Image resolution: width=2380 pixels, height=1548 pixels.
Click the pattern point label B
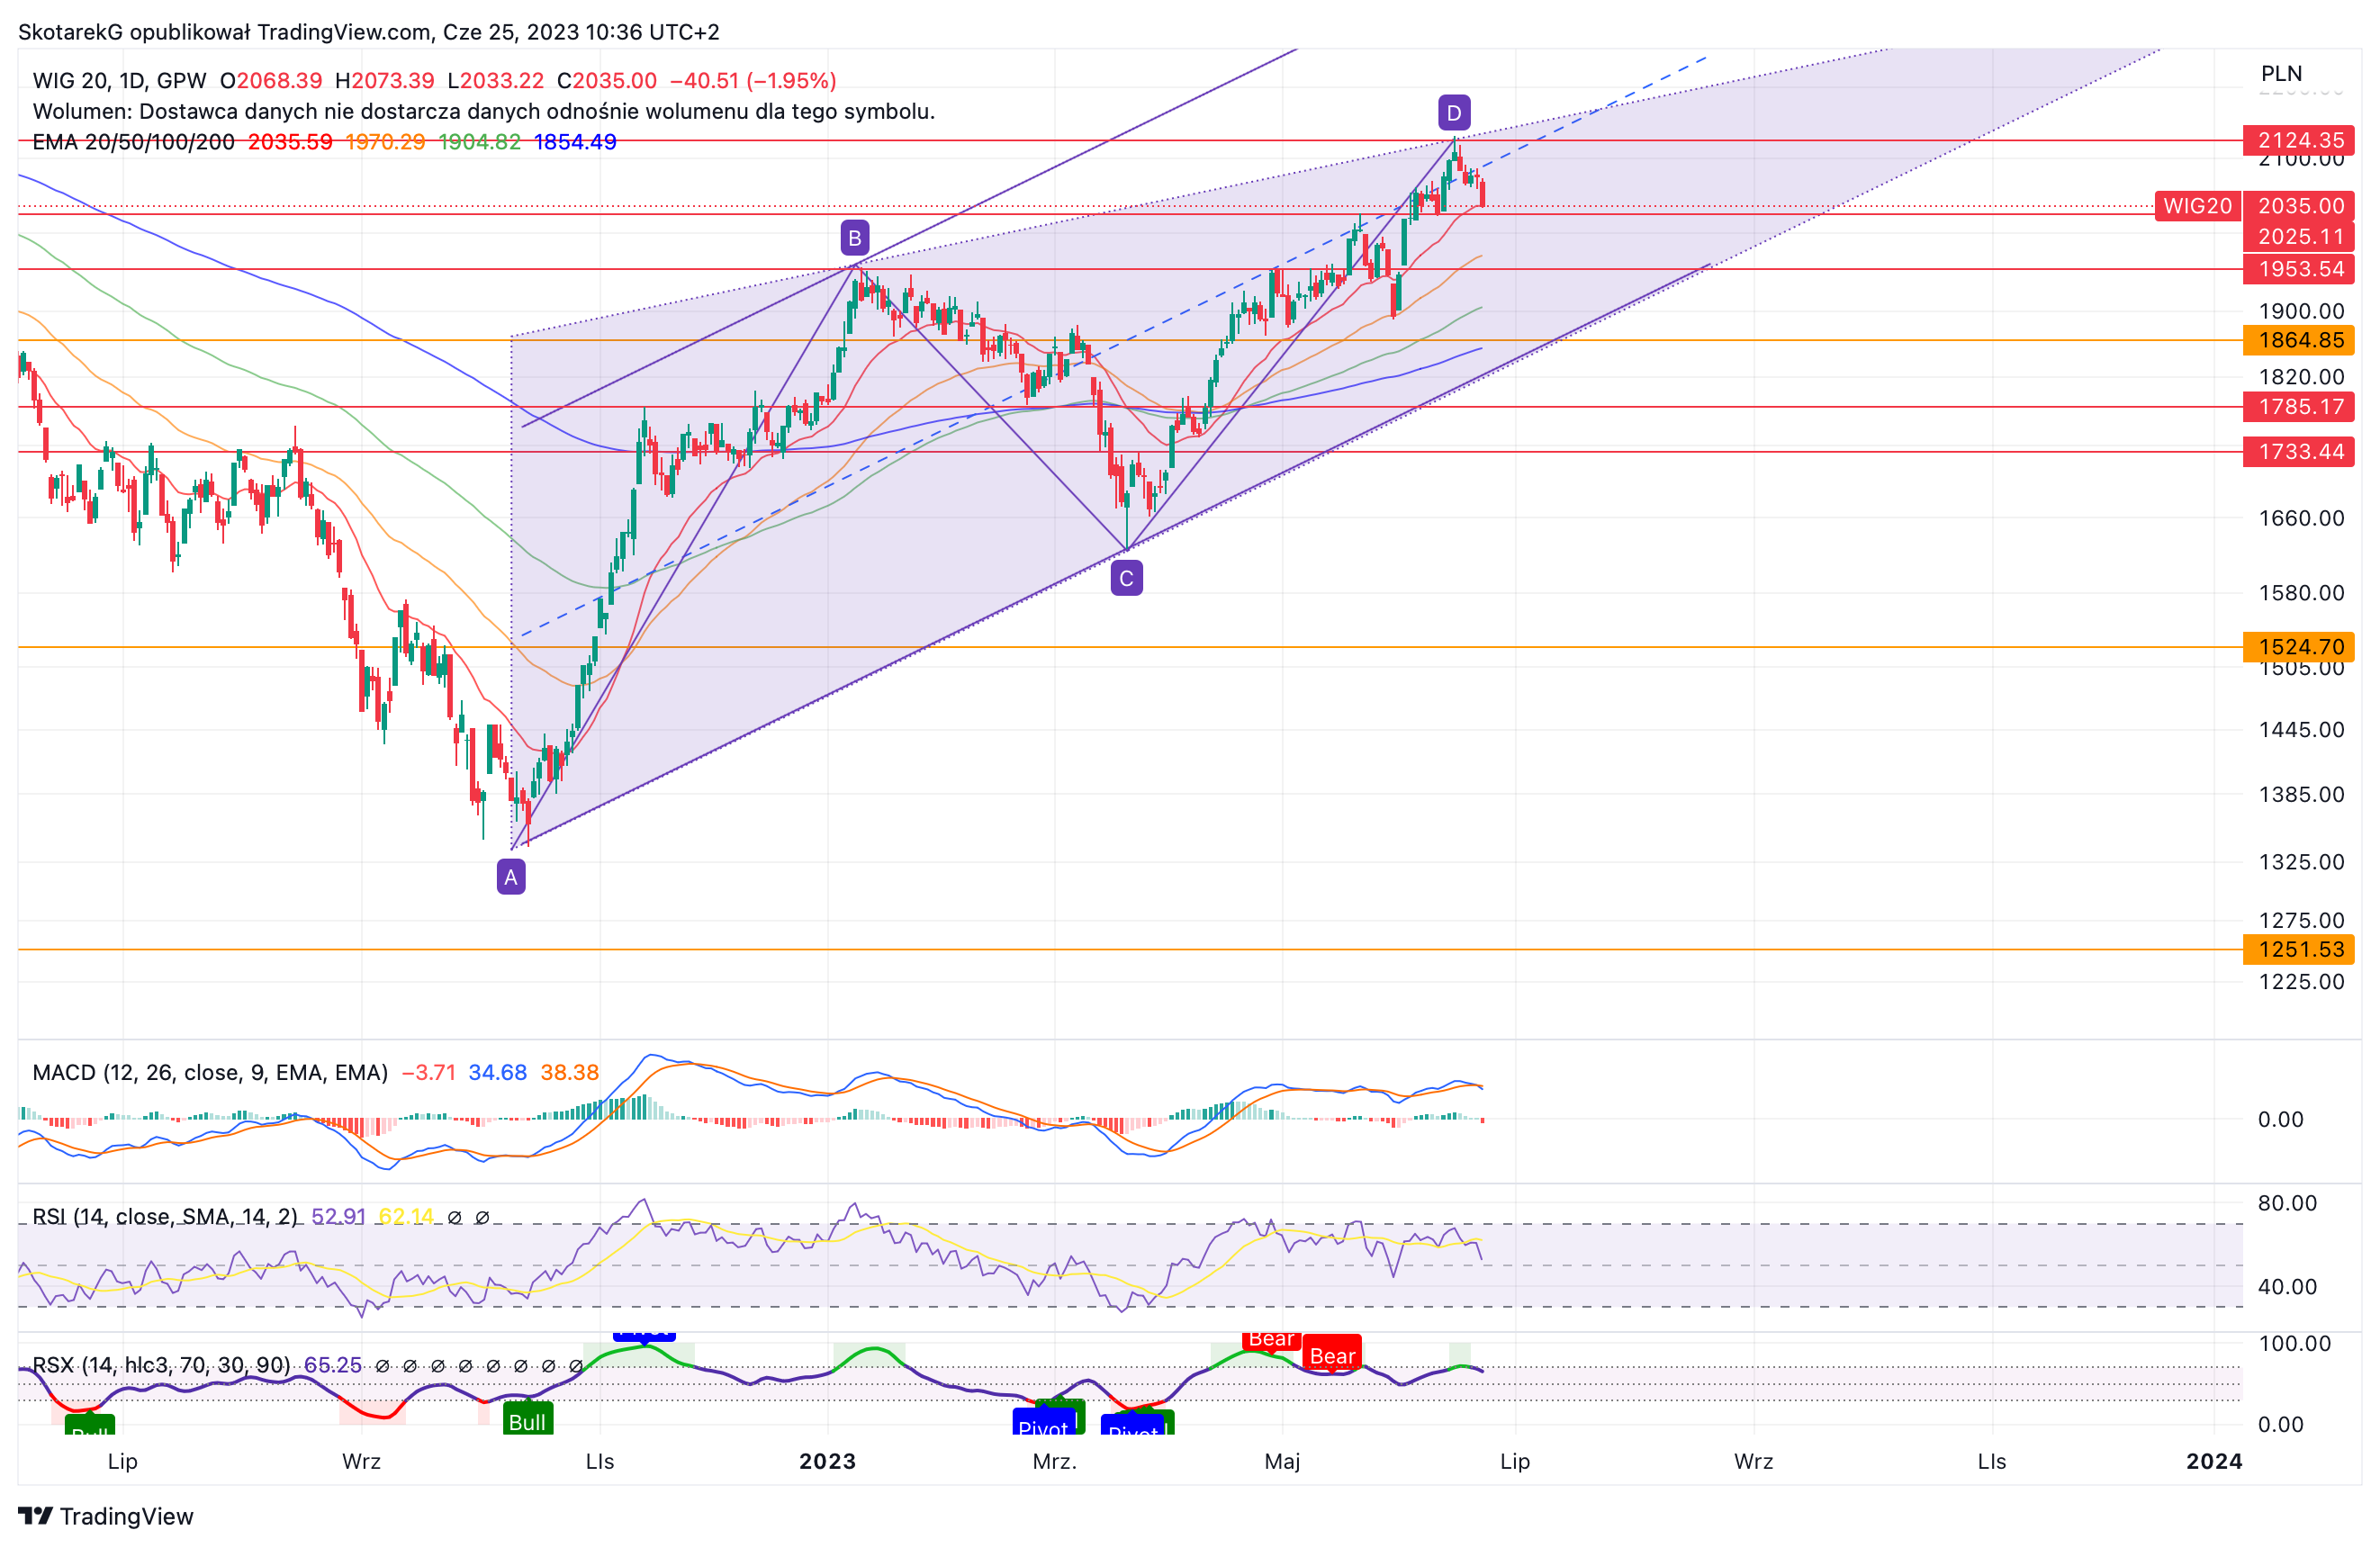tap(854, 238)
